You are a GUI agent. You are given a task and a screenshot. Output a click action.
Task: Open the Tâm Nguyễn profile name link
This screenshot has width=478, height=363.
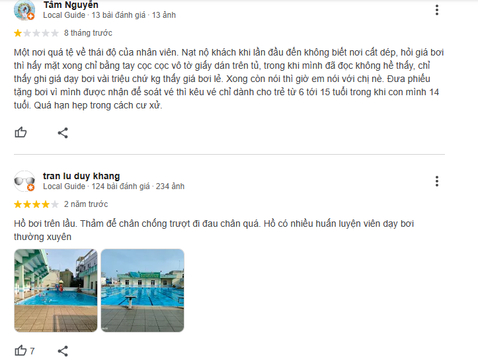point(71,5)
